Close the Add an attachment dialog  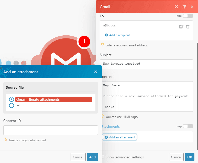[95, 72]
